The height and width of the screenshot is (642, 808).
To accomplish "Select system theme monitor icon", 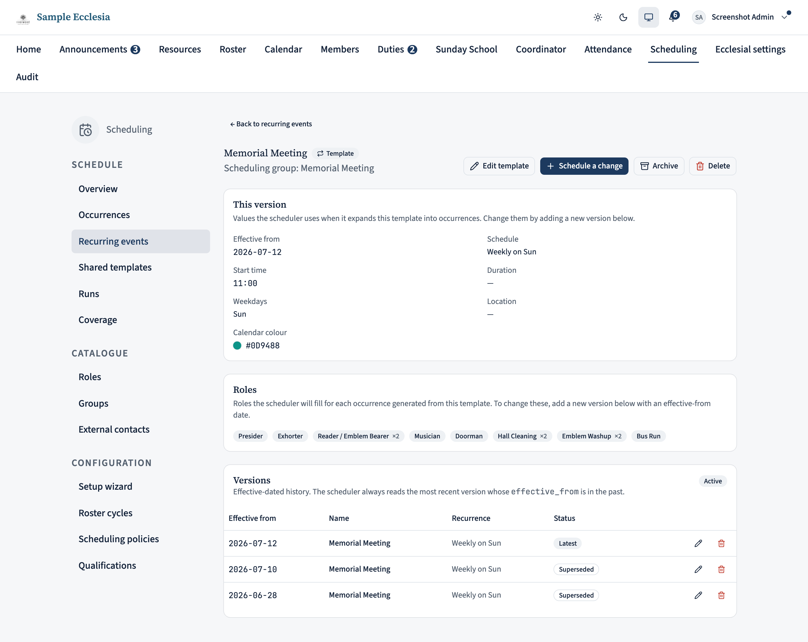I will coord(648,17).
